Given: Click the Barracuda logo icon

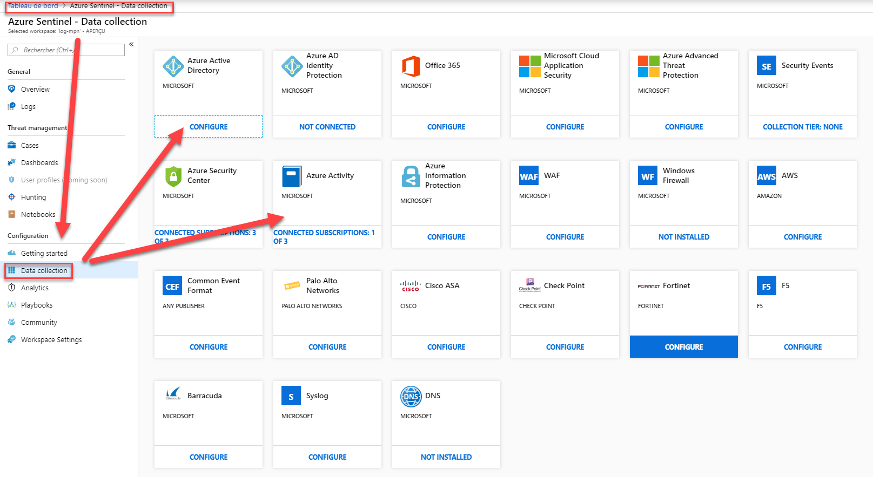Looking at the screenshot, I should 173,394.
